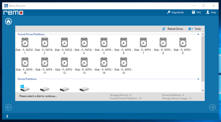This screenshot has width=221, height=122.
Task: Select the fourth drive under Drives/Partitions
Action: [x=84, y=89]
